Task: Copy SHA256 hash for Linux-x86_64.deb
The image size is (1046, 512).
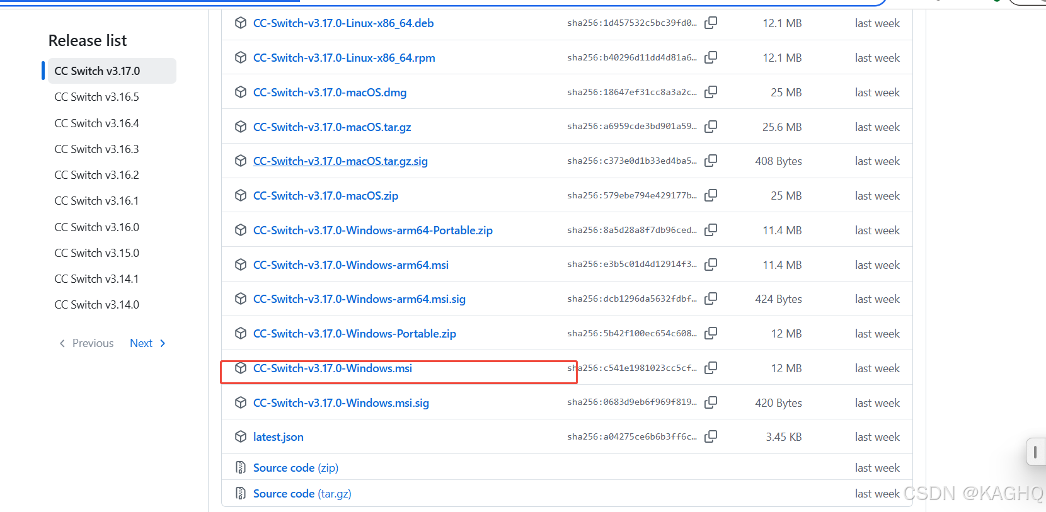Action: 711,23
